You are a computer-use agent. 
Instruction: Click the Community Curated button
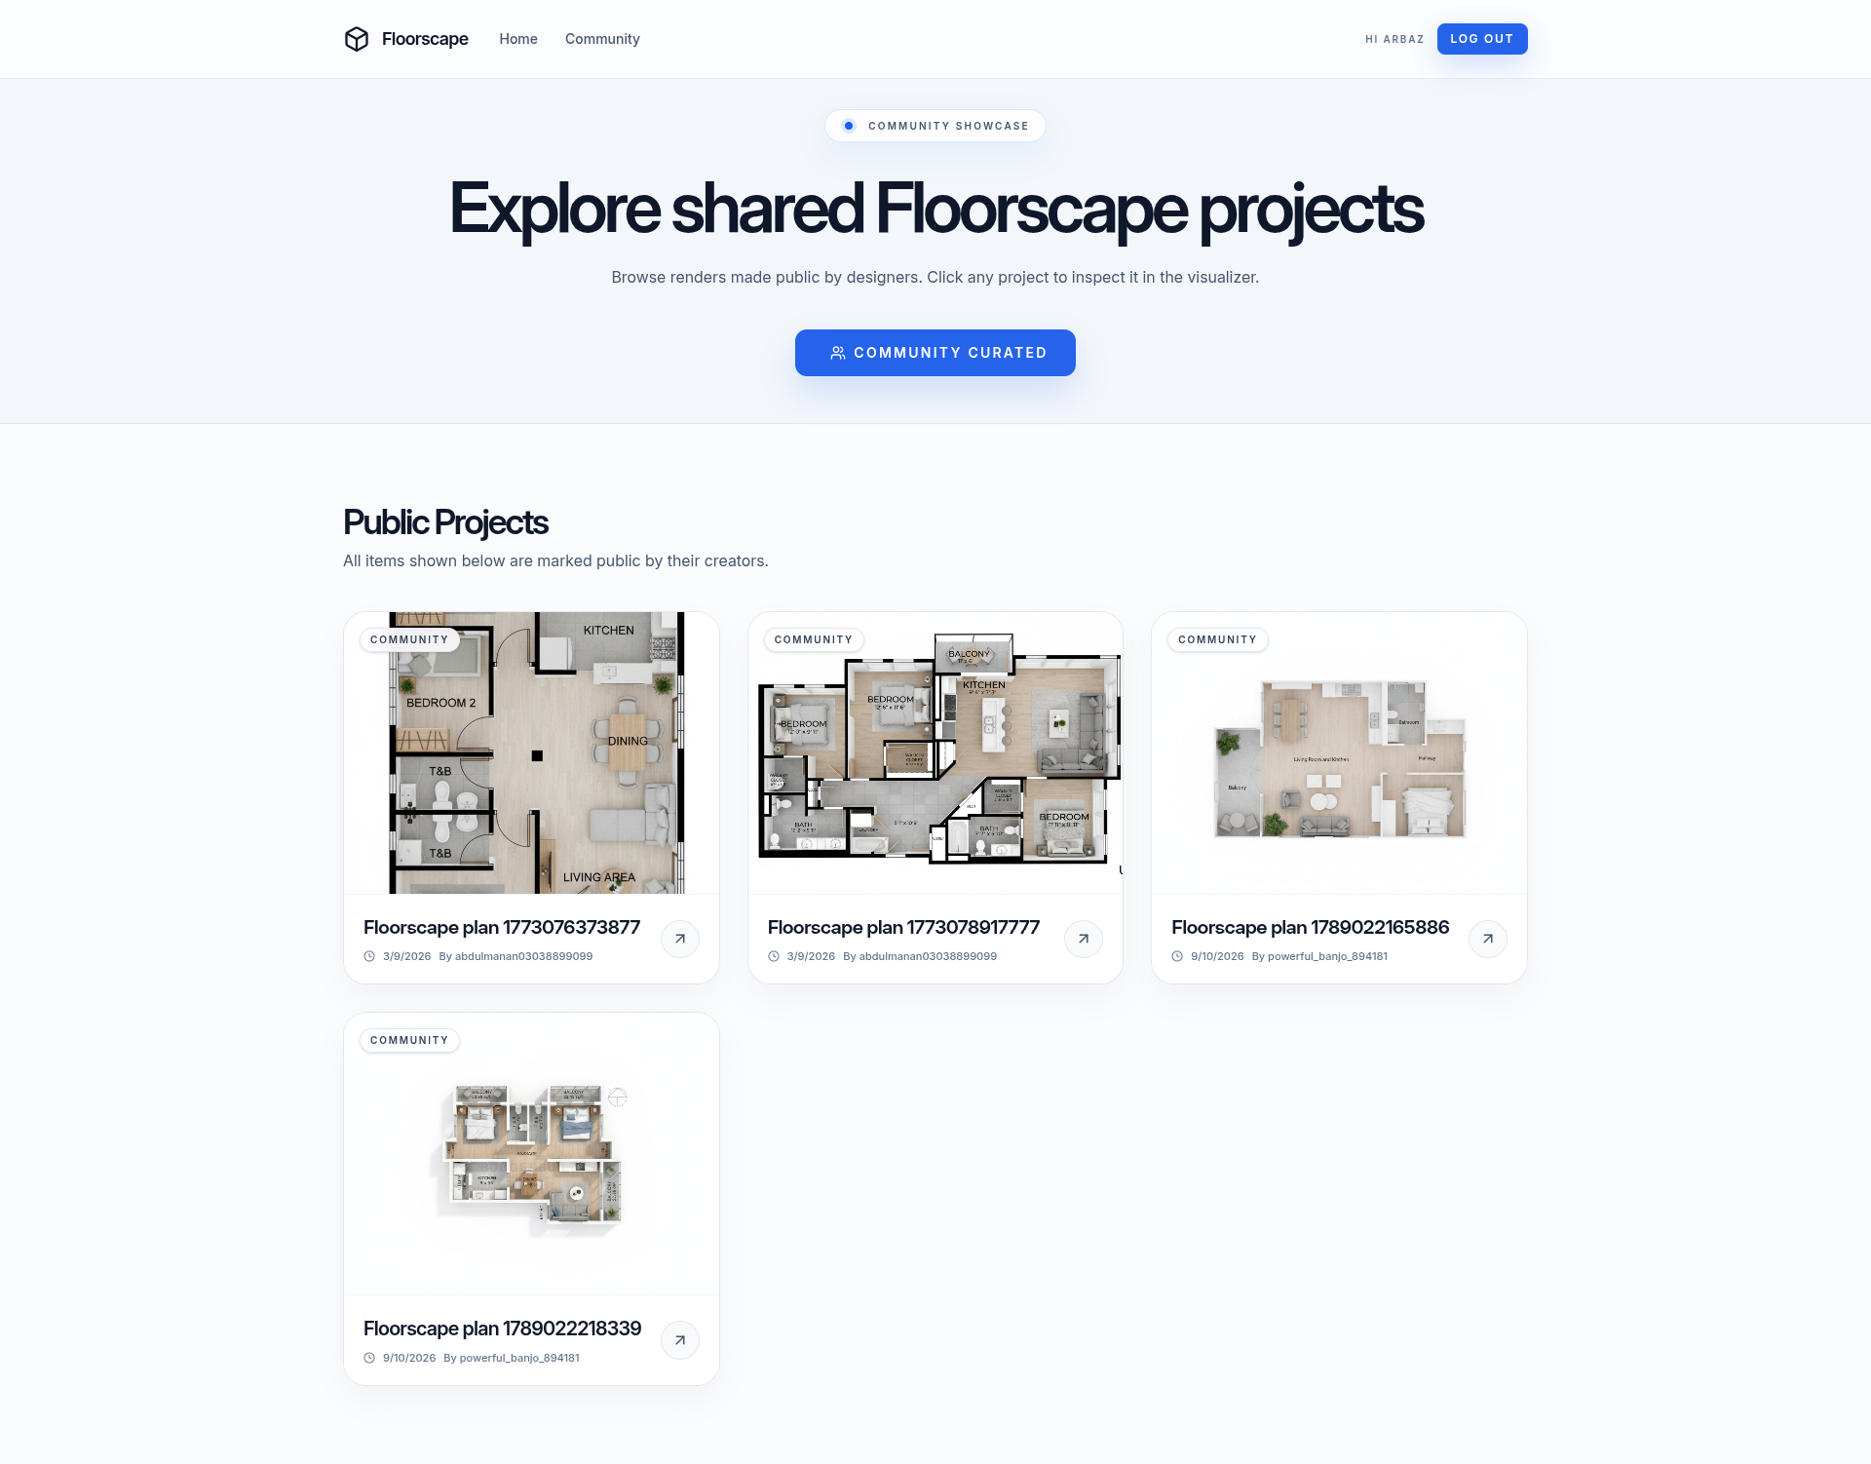pos(935,353)
